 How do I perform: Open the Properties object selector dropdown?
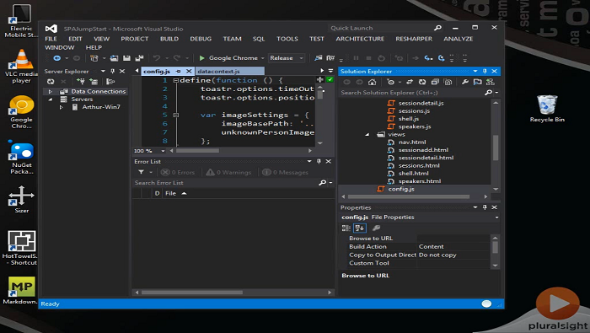click(496, 218)
